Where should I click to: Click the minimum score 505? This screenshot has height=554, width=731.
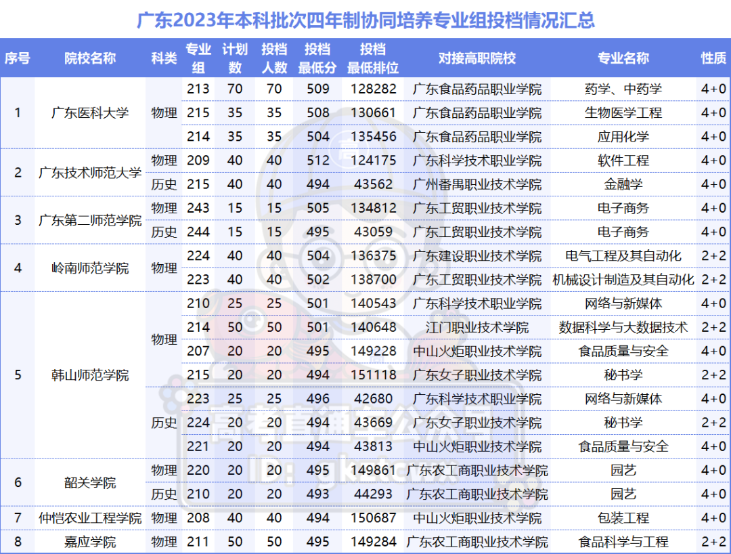click(x=318, y=208)
